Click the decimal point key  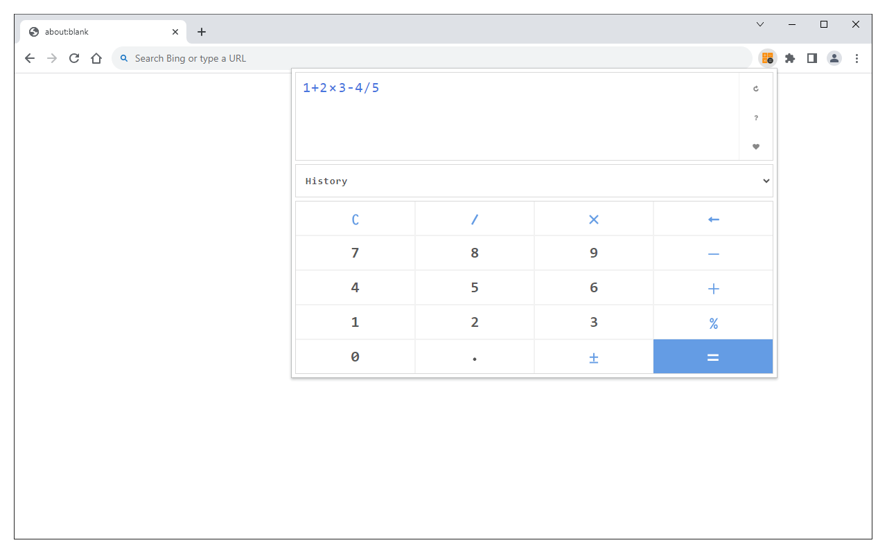(475, 357)
